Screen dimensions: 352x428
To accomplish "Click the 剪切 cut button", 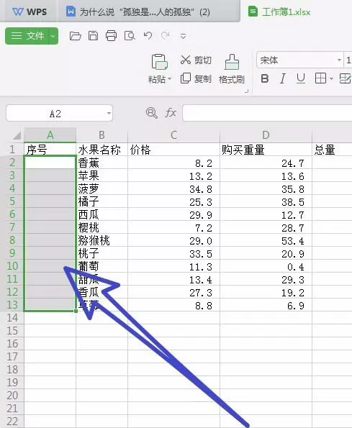I will point(196,60).
